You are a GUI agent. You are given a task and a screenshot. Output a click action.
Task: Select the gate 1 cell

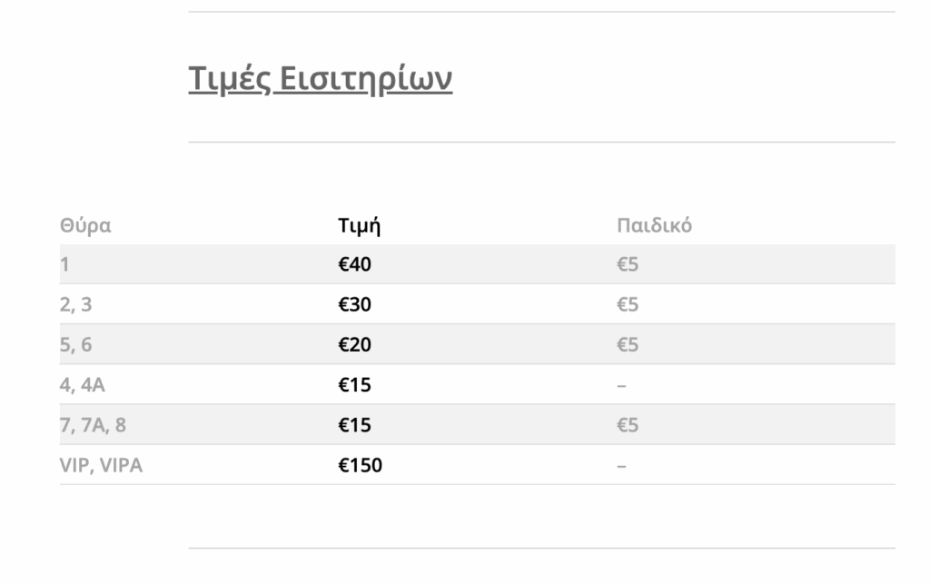[64, 265]
